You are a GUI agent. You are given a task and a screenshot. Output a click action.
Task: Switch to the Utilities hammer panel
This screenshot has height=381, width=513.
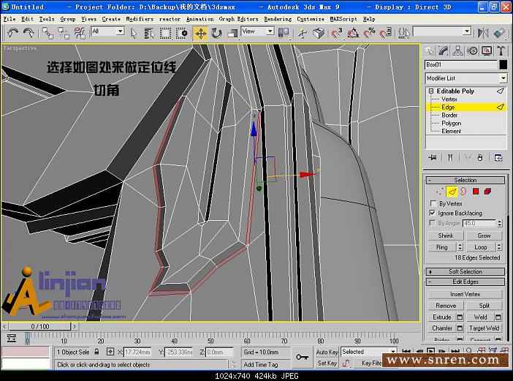coord(501,50)
